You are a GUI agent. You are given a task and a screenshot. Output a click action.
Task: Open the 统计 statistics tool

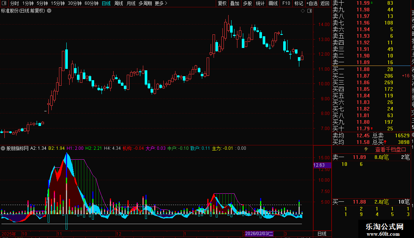click(260, 3)
